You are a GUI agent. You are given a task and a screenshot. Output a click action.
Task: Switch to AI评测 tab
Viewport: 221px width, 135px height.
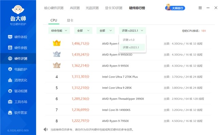75,8
